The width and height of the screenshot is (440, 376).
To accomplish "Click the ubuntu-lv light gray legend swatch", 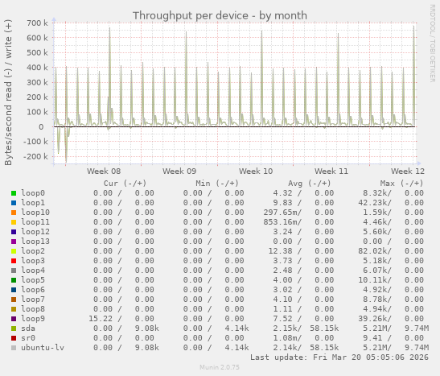I will click(x=14, y=348).
